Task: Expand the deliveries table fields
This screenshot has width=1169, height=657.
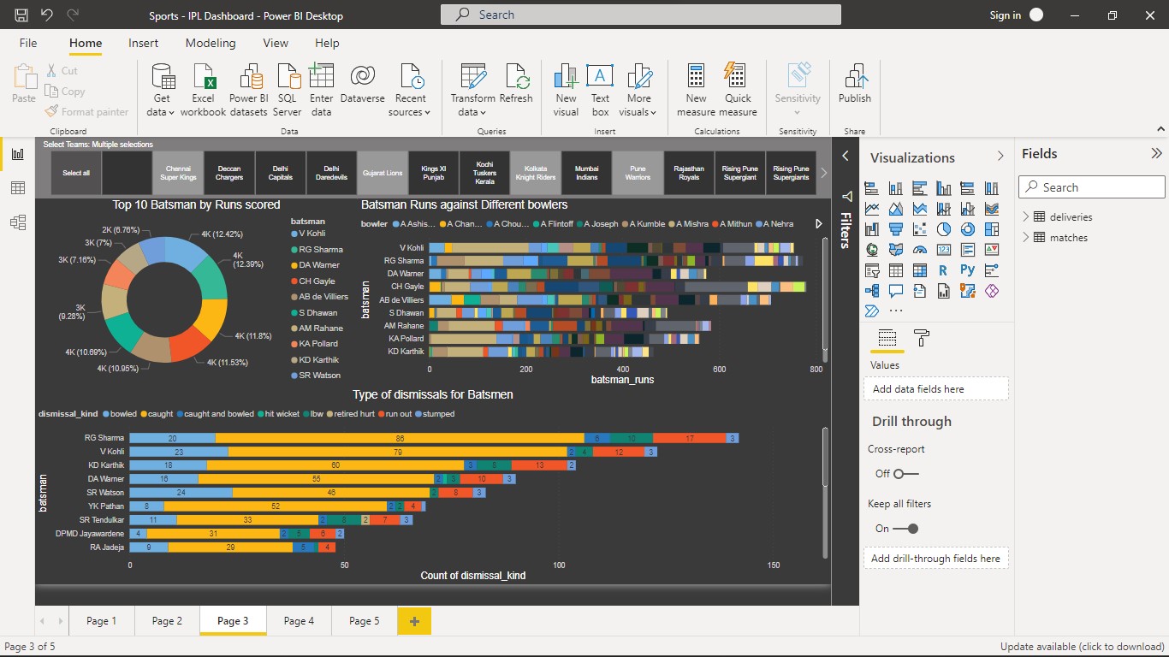Action: [x=1025, y=216]
